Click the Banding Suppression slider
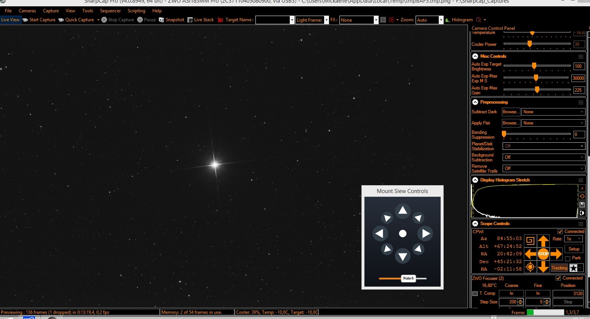The height and width of the screenshot is (319, 590). [x=537, y=134]
